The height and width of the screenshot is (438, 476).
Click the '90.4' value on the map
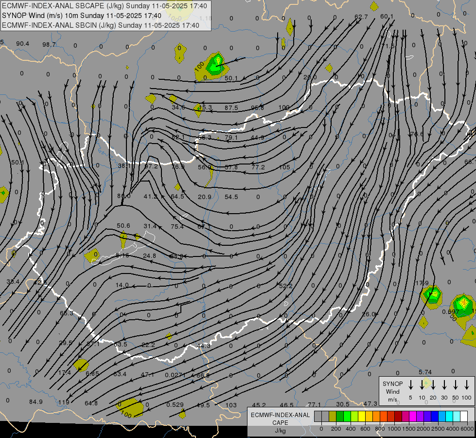(22, 44)
